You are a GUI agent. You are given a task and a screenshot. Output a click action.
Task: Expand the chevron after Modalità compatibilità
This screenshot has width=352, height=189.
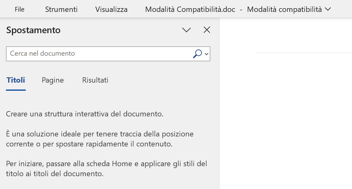coord(328,9)
